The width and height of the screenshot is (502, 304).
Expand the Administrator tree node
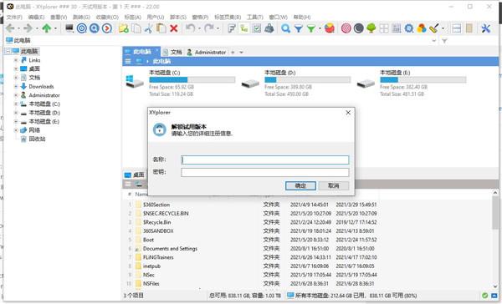pyautogui.click(x=16, y=95)
